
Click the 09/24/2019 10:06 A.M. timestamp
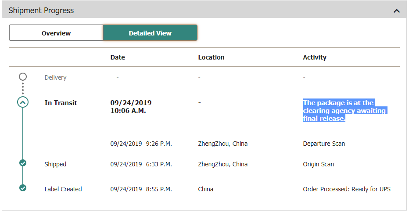coord(131,106)
